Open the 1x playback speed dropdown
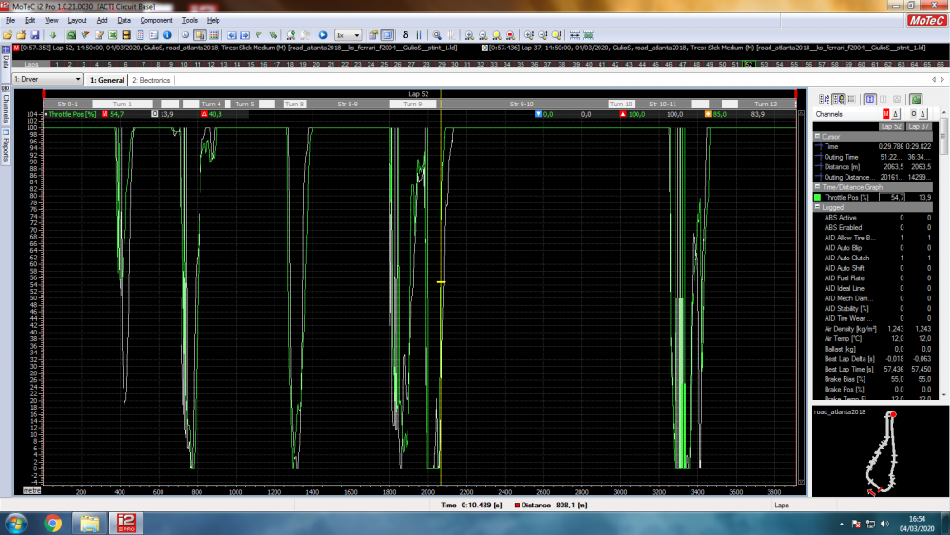Viewport: 950px width, 535px height. click(x=348, y=35)
